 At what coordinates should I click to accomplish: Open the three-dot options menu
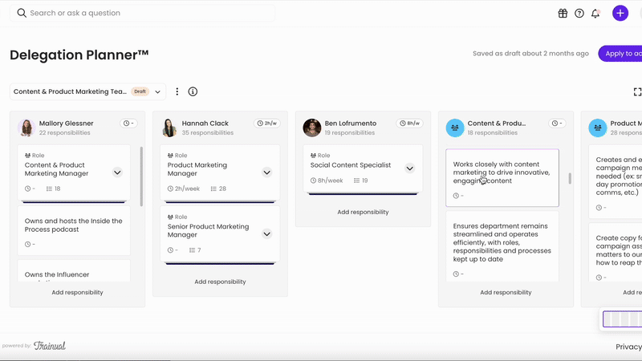(177, 91)
